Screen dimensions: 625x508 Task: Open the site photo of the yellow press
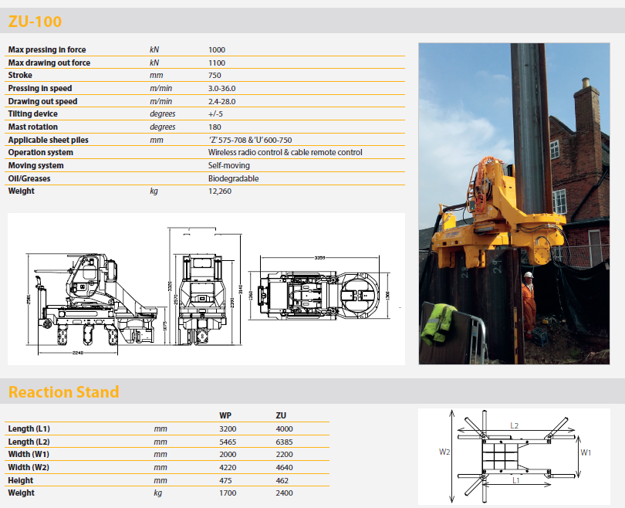[x=514, y=203]
